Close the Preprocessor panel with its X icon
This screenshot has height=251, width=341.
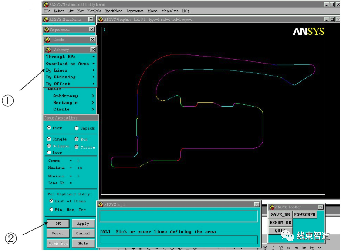tap(91, 30)
